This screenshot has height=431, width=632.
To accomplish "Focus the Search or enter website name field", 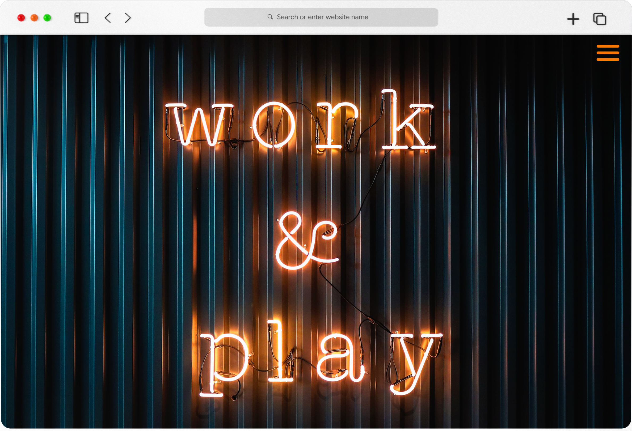I will point(322,17).
